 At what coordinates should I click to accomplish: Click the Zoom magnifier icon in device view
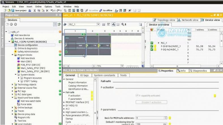[123, 24]
